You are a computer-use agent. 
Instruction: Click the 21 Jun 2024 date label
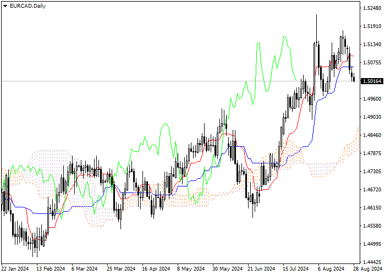pos(261,268)
